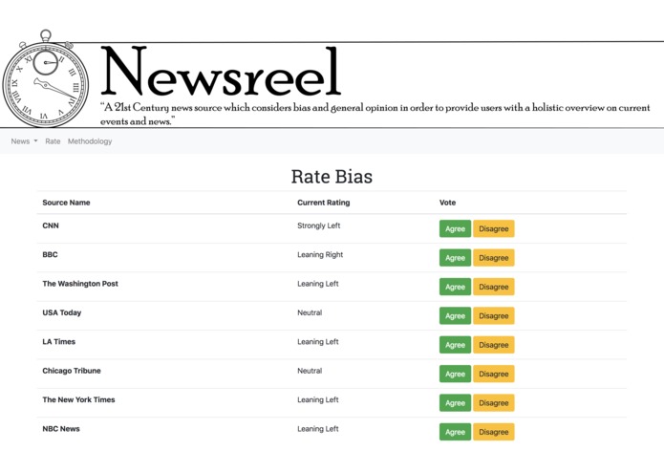
Task: Select the Strongly Left rating text
Action: [318, 225]
